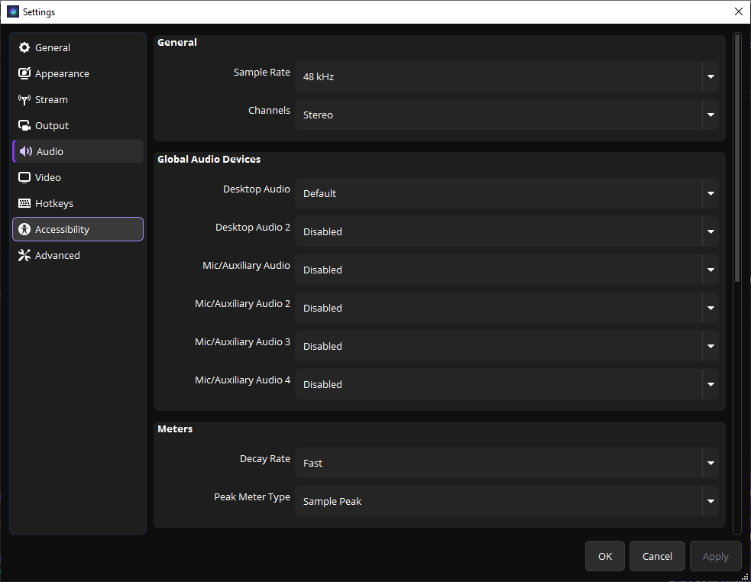Click the Global Audio Devices heading
This screenshot has width=751, height=582.
click(x=209, y=159)
